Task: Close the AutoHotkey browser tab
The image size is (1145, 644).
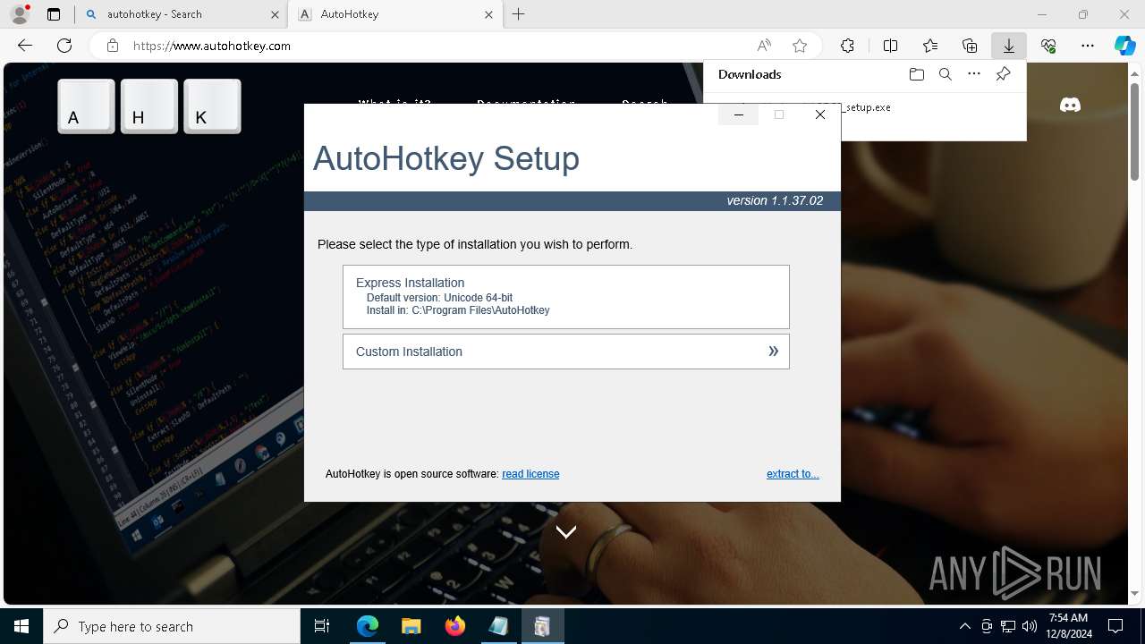Action: 488,14
